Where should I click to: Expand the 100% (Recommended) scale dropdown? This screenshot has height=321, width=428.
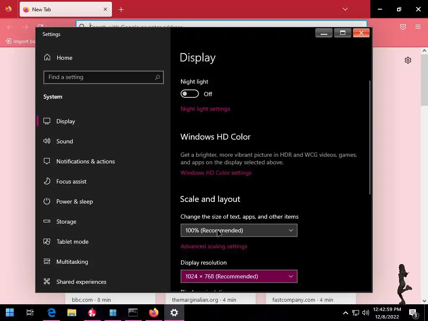pyautogui.click(x=239, y=230)
